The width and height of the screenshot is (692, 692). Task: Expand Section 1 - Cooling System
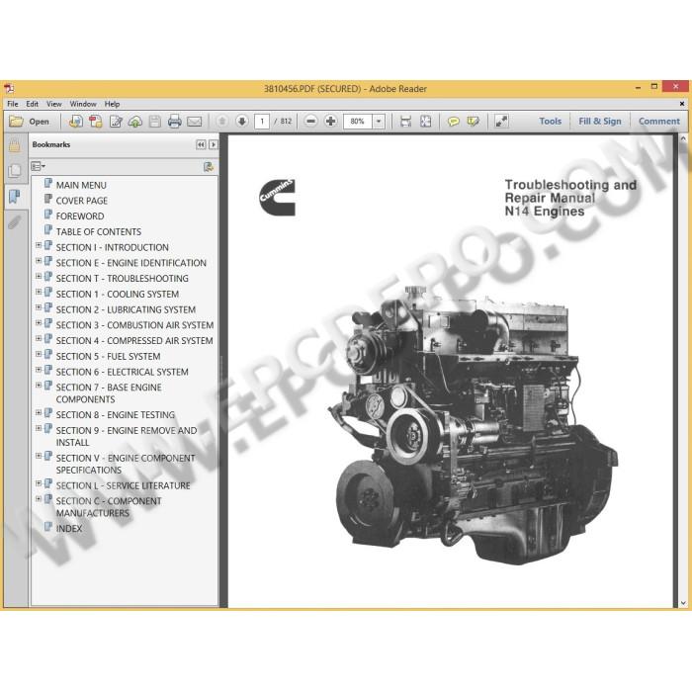(x=39, y=293)
